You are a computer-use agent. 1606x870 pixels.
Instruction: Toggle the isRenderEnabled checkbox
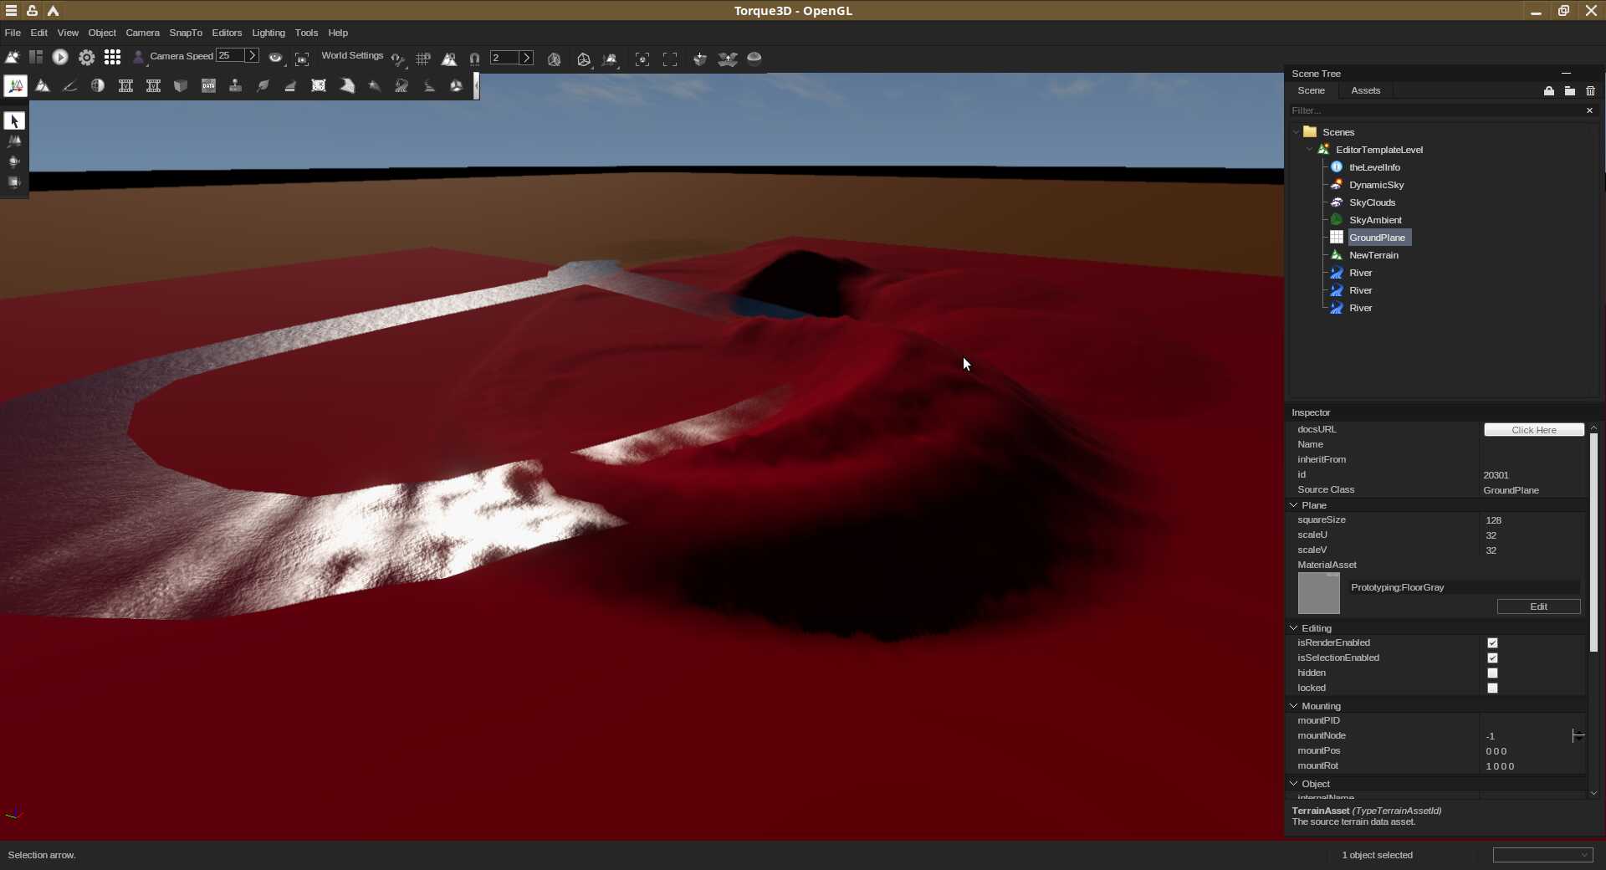click(1492, 643)
